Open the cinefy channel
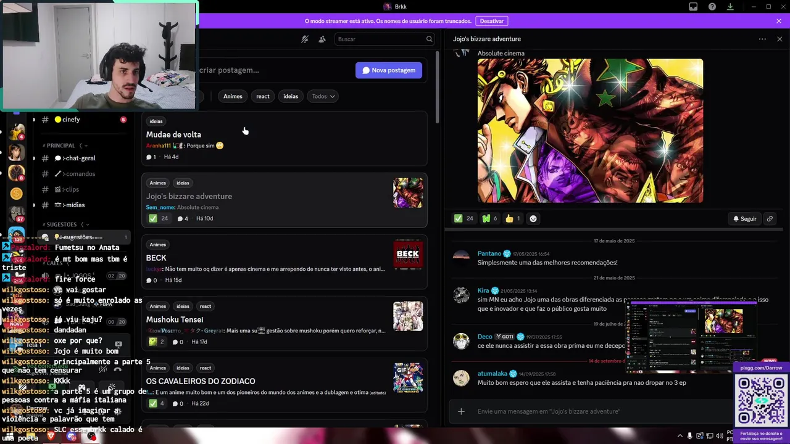Viewport: 790px width, 444px height. 84,120
